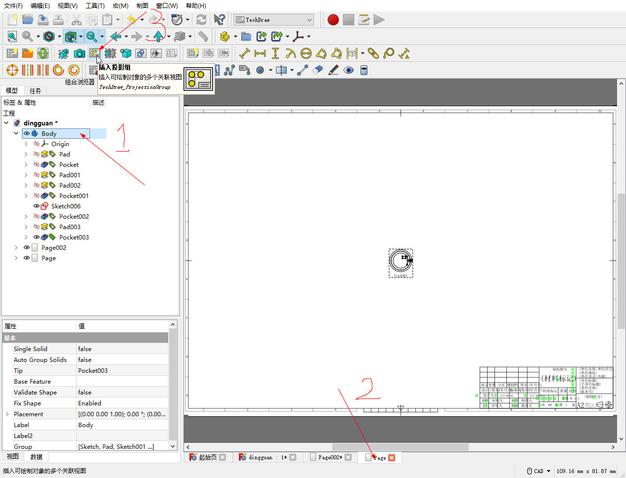Switch to the Page002 document tab

(x=330, y=457)
